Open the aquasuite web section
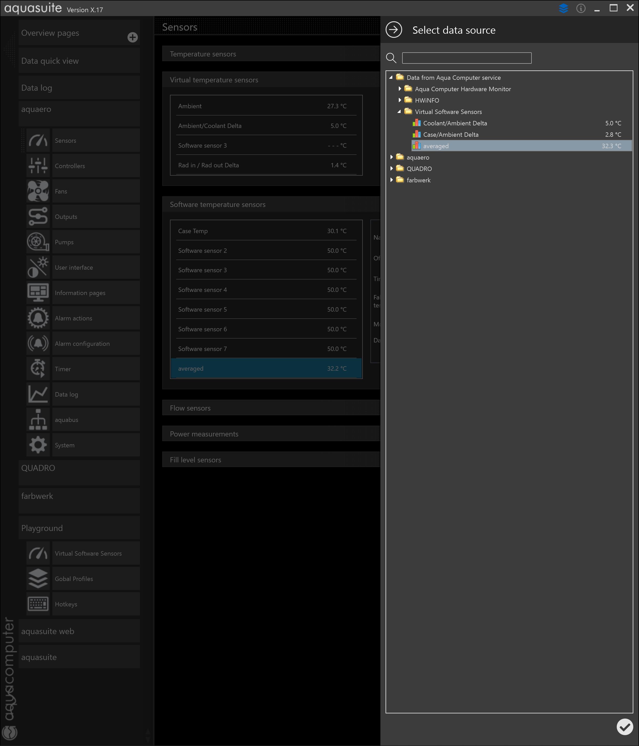 79,631
